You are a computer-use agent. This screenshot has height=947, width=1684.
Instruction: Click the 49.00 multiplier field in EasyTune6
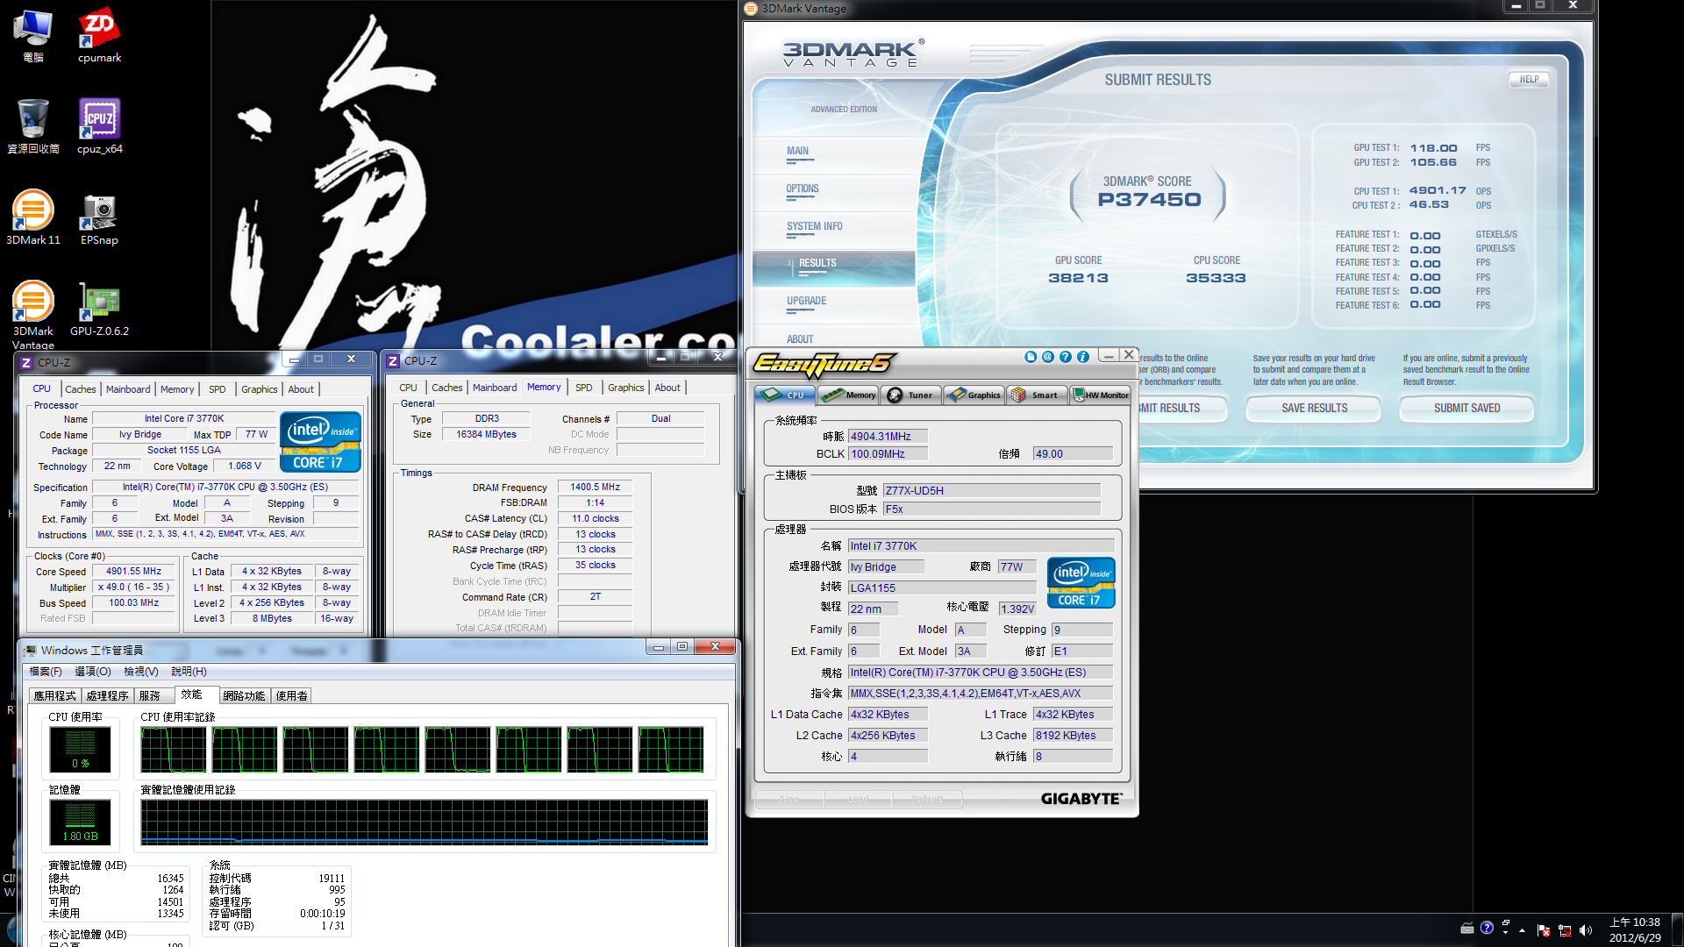pos(1073,454)
